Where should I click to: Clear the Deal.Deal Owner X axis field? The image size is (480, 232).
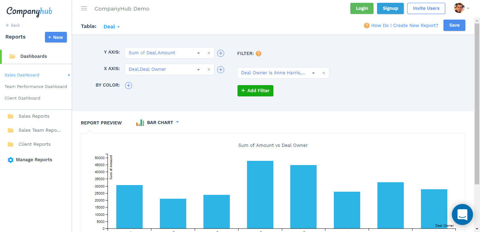click(x=209, y=70)
